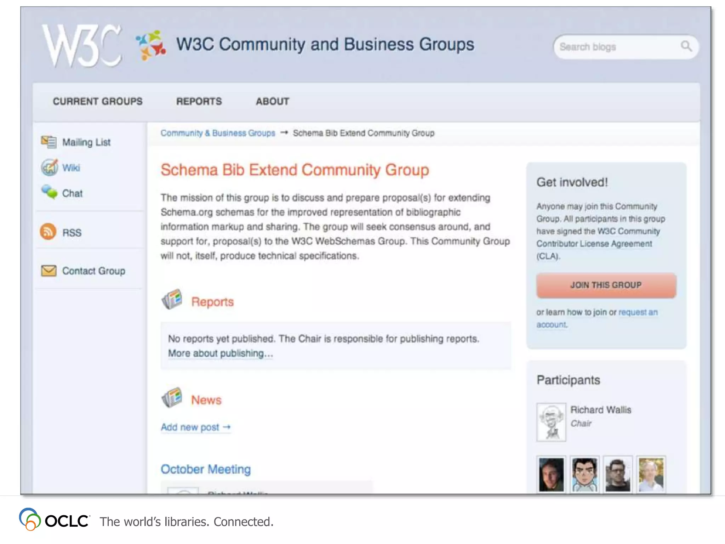Viewport: 725px width, 544px height.
Task: Open the More about publishing link
Action: tap(220, 353)
